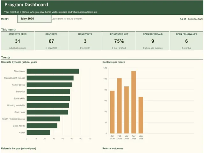204x153 pixels.
Task: Select the Mental health referral bar
Action: click(x=50, y=78)
